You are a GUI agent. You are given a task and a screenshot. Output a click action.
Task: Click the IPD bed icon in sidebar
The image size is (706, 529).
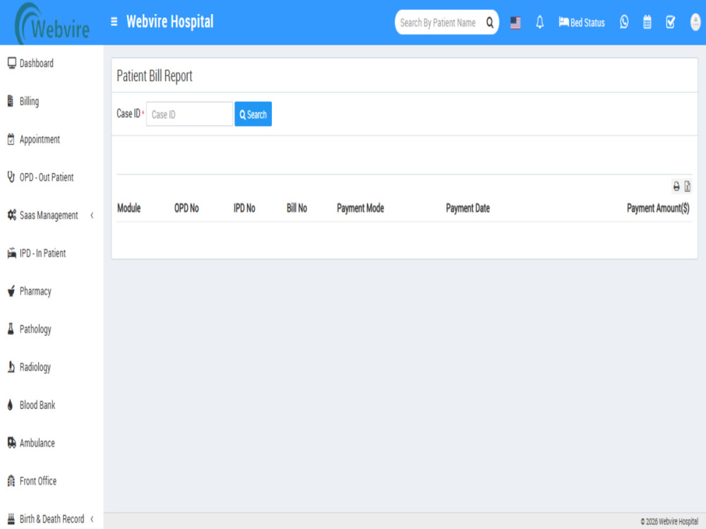coord(12,253)
